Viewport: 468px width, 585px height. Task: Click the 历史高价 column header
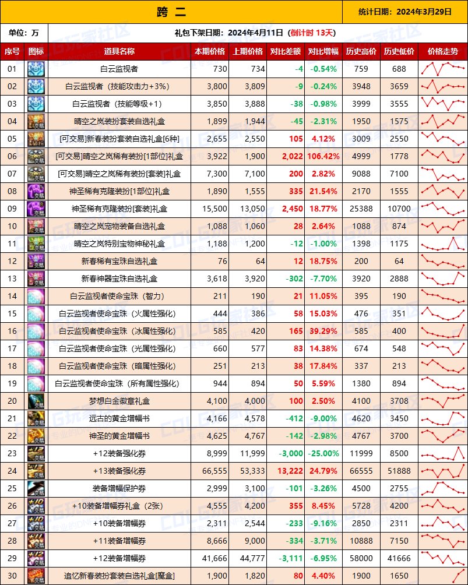(x=361, y=51)
